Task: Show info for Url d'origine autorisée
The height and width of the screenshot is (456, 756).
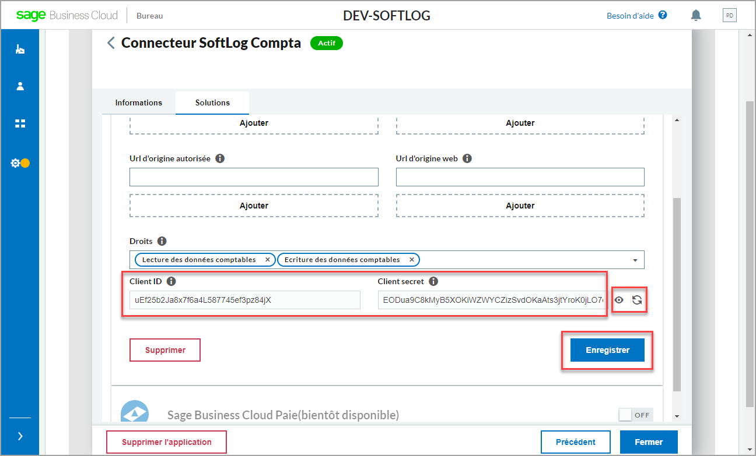Action: click(x=220, y=158)
